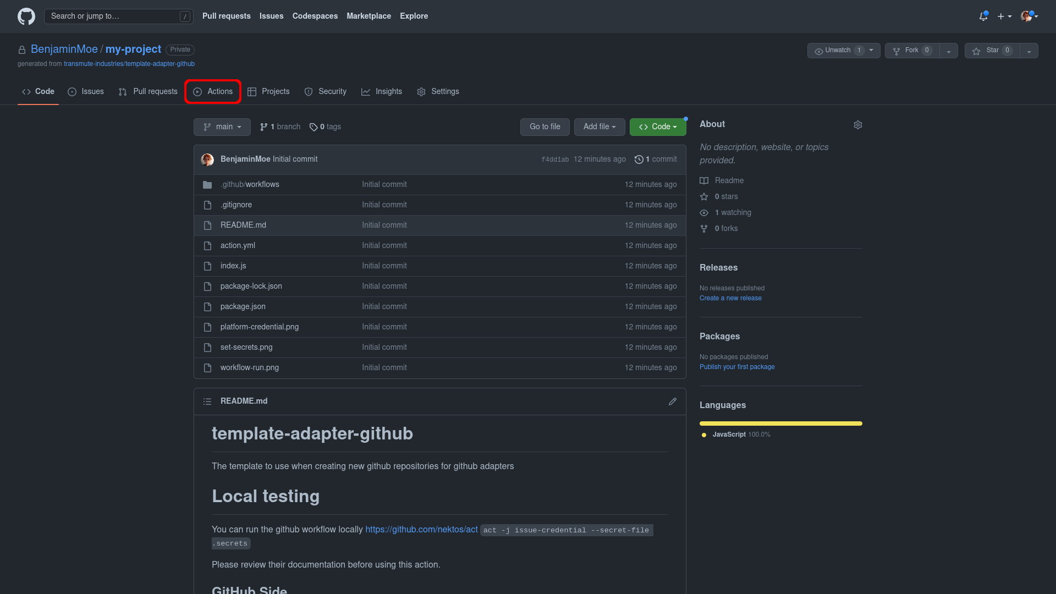Open the Projects tab
This screenshot has height=594, width=1056.
(x=268, y=92)
